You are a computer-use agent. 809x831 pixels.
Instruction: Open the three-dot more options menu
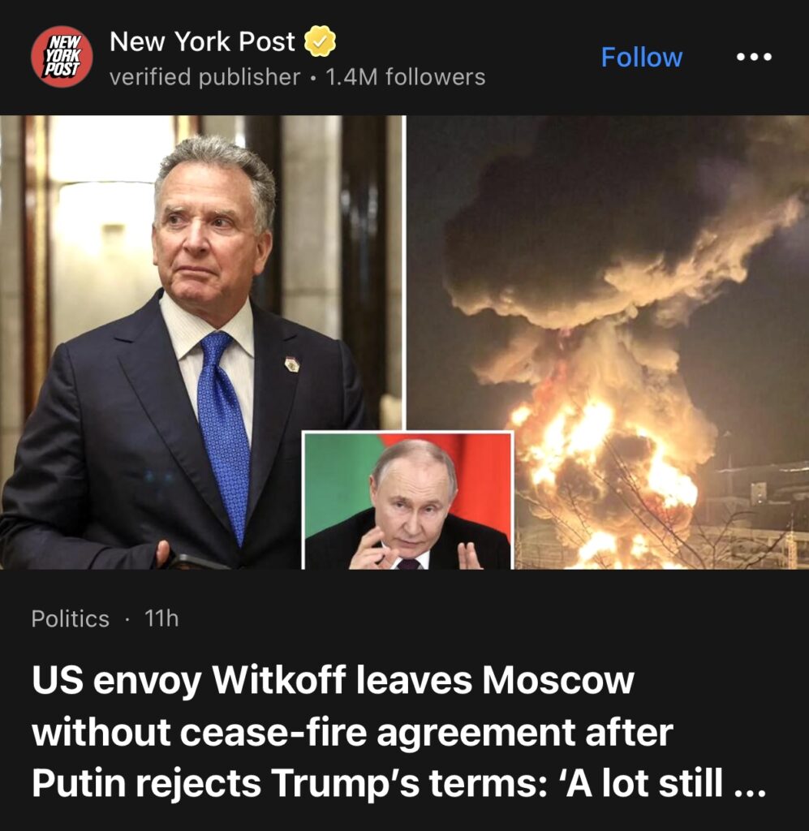point(754,56)
